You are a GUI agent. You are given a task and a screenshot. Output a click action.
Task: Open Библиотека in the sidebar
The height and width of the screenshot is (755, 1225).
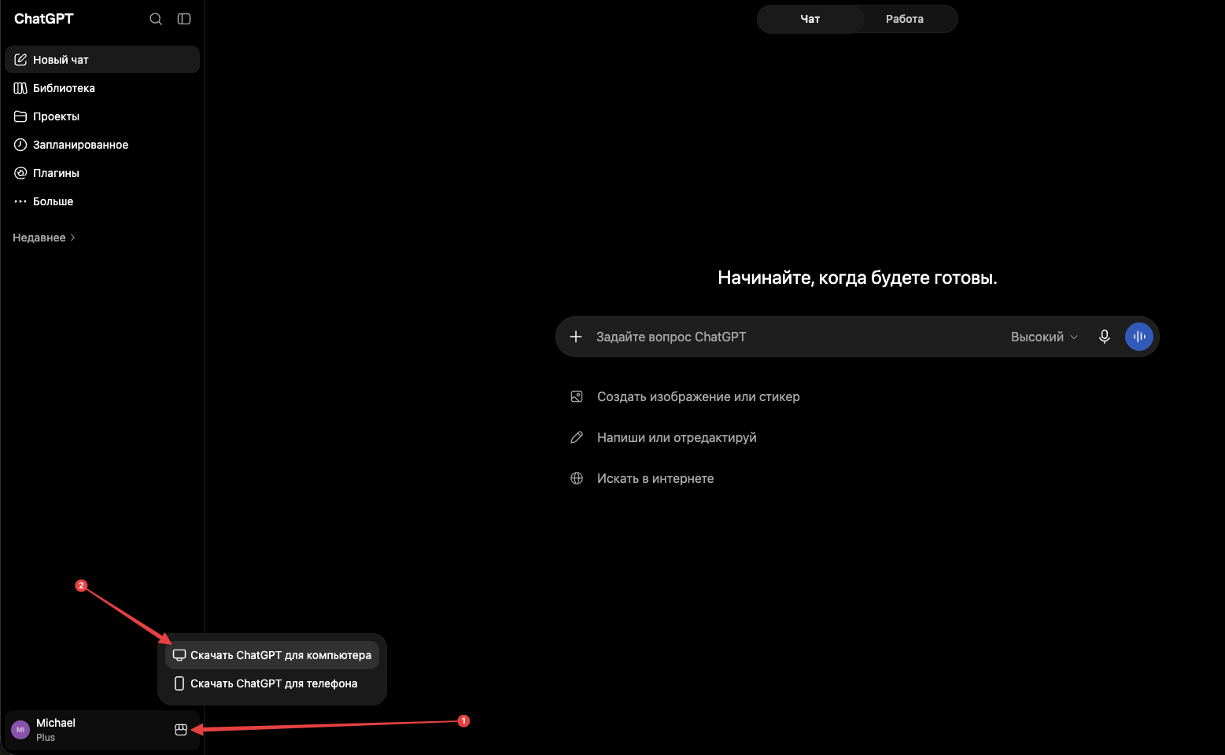(102, 88)
